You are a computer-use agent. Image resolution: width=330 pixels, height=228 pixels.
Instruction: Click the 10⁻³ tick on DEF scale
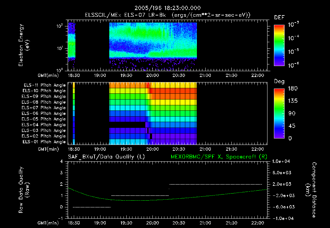pos(293,24)
